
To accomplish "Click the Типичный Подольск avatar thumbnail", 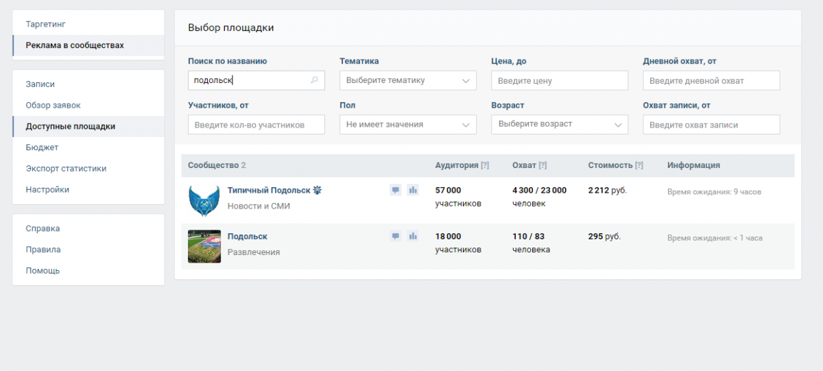I will tap(204, 200).
